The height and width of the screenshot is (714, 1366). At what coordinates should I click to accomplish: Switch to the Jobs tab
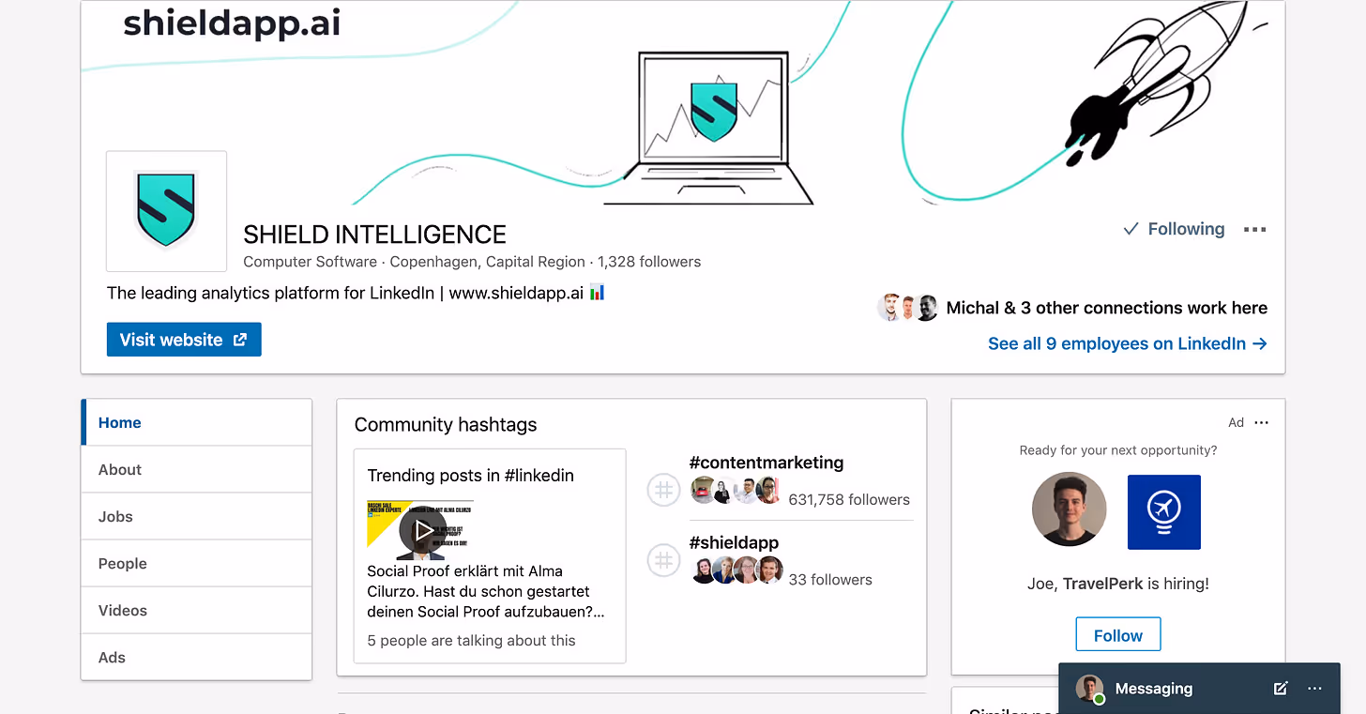(196, 516)
